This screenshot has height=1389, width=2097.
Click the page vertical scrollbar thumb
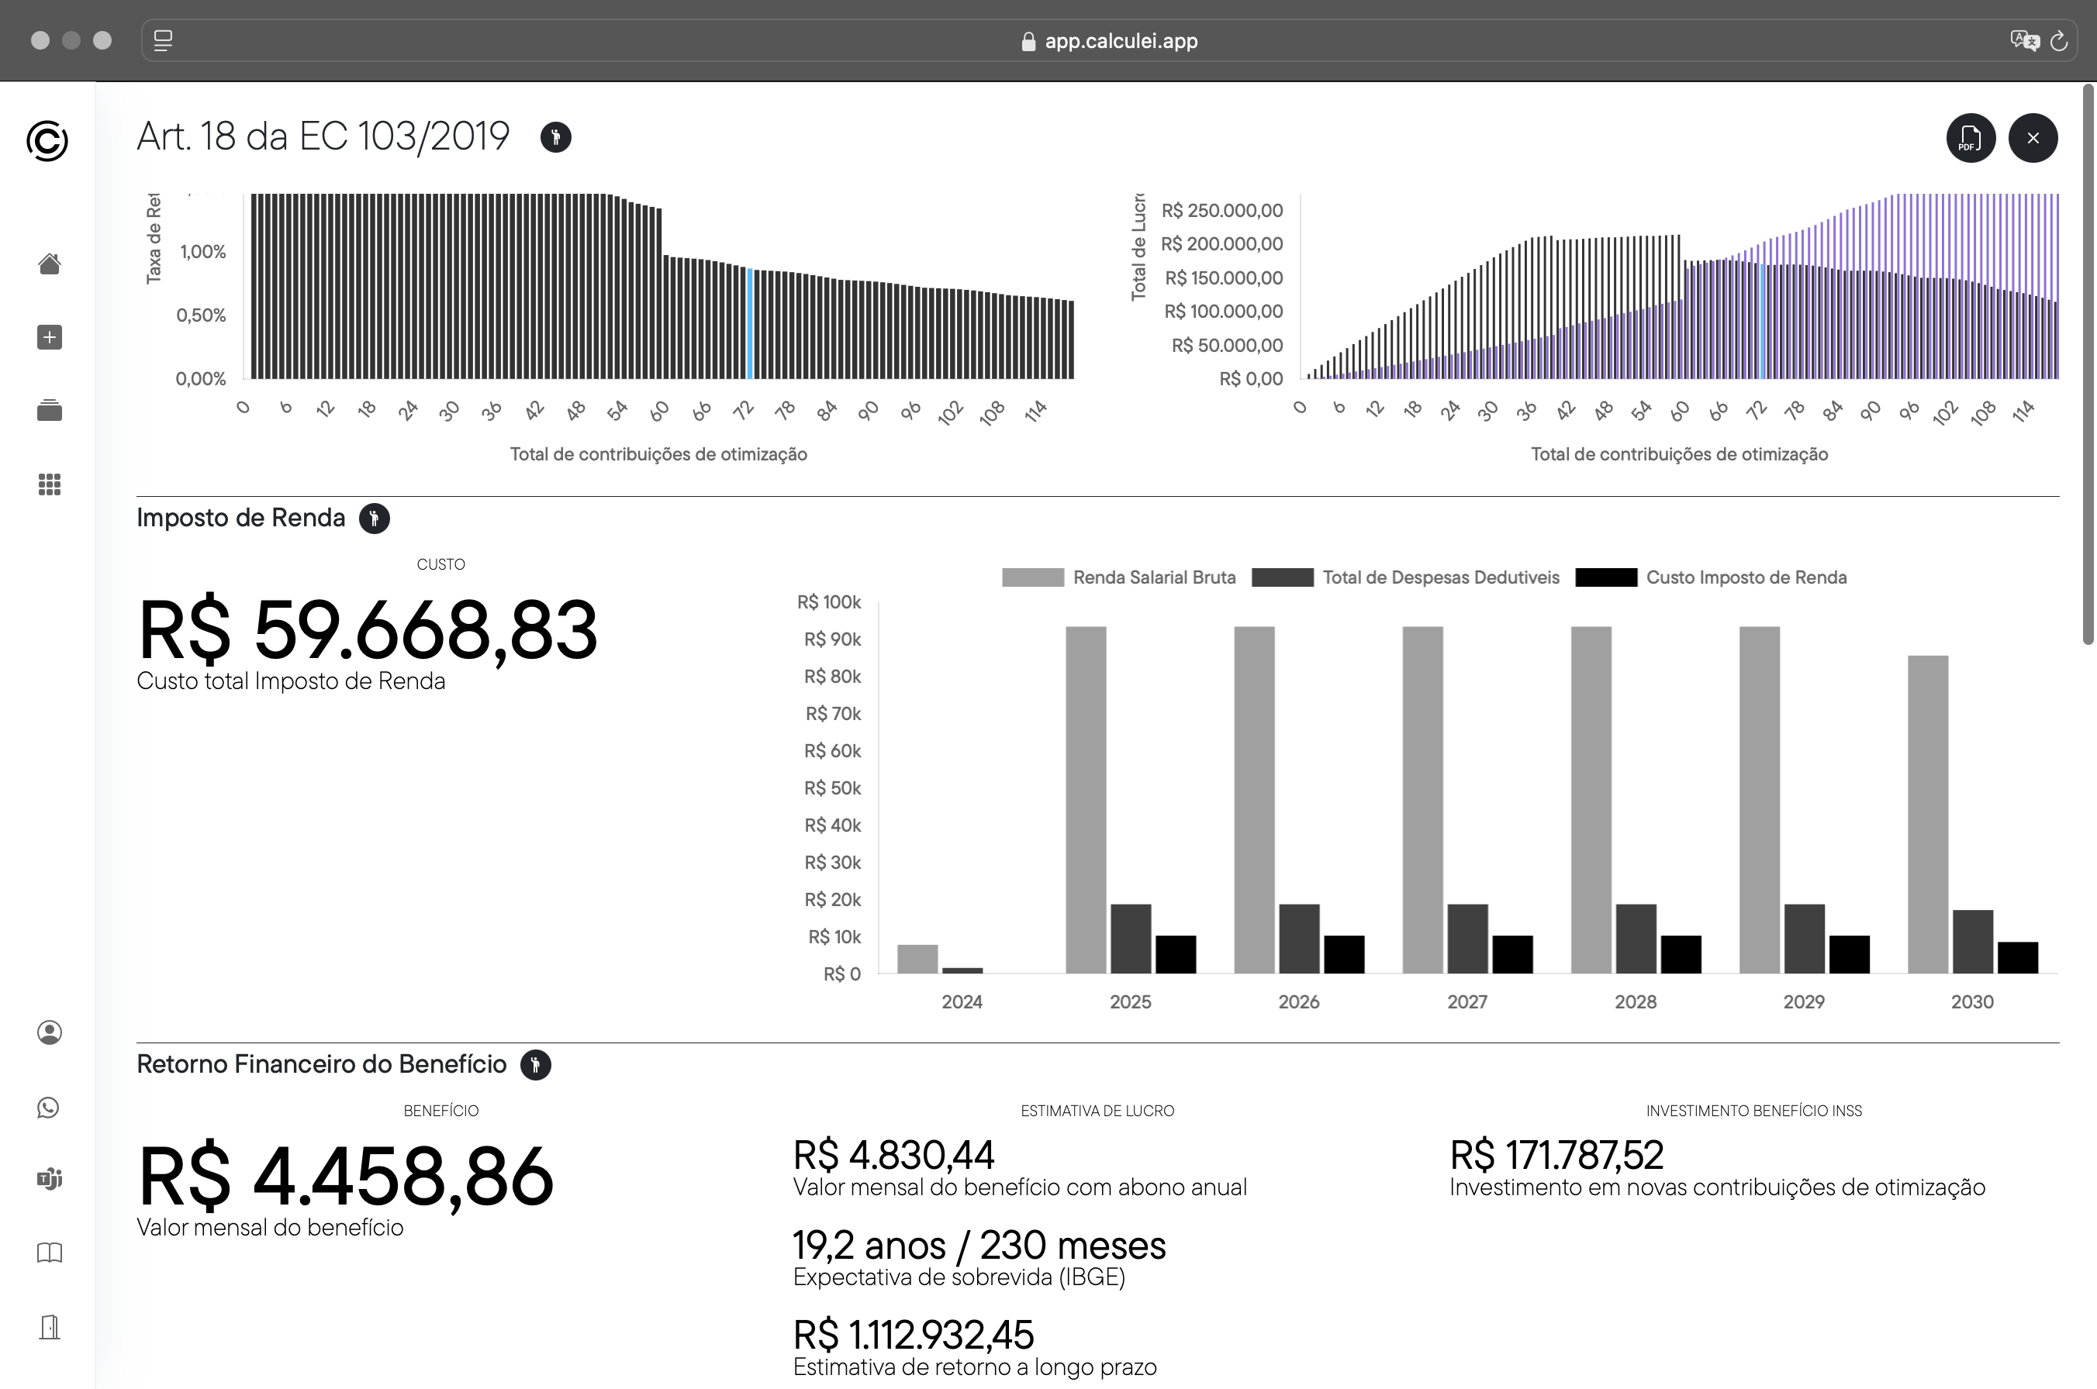click(2088, 364)
